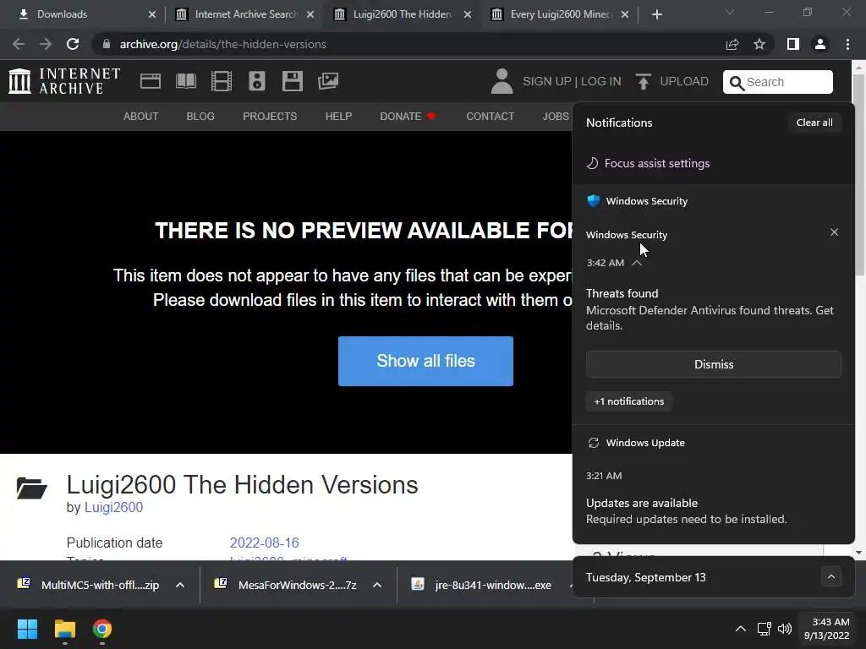866x649 pixels.
Task: Open Focus assist settings
Action: coord(647,163)
